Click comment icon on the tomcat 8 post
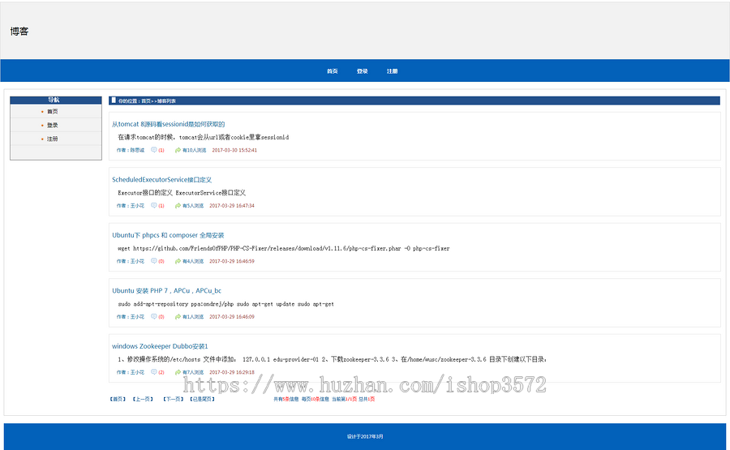Image resolution: width=730 pixels, height=450 pixels. [153, 150]
